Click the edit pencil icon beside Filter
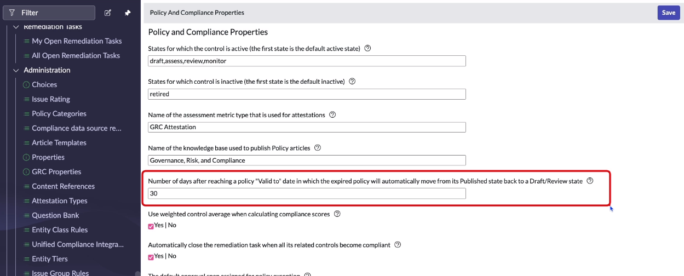 (108, 13)
